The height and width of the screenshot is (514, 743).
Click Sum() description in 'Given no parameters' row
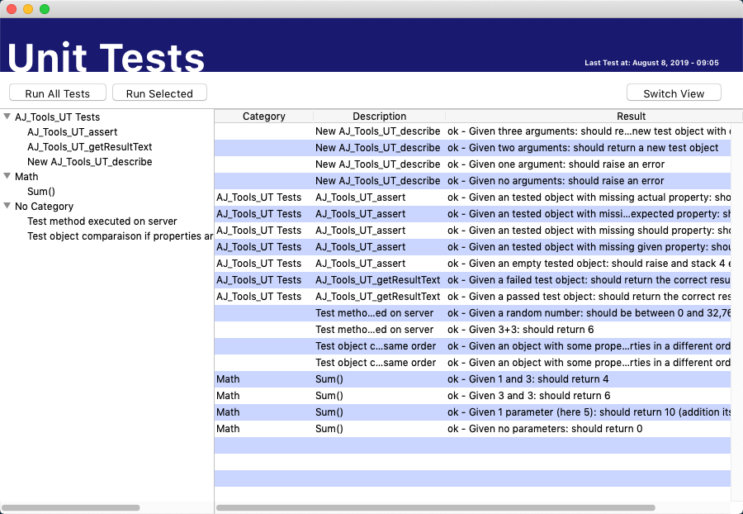click(x=329, y=429)
